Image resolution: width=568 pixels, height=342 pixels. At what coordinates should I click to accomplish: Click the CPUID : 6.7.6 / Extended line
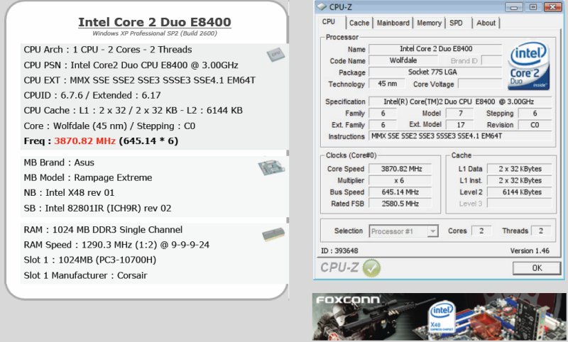(92, 95)
